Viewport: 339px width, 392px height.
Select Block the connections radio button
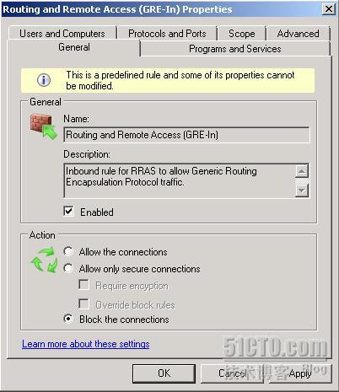point(68,319)
